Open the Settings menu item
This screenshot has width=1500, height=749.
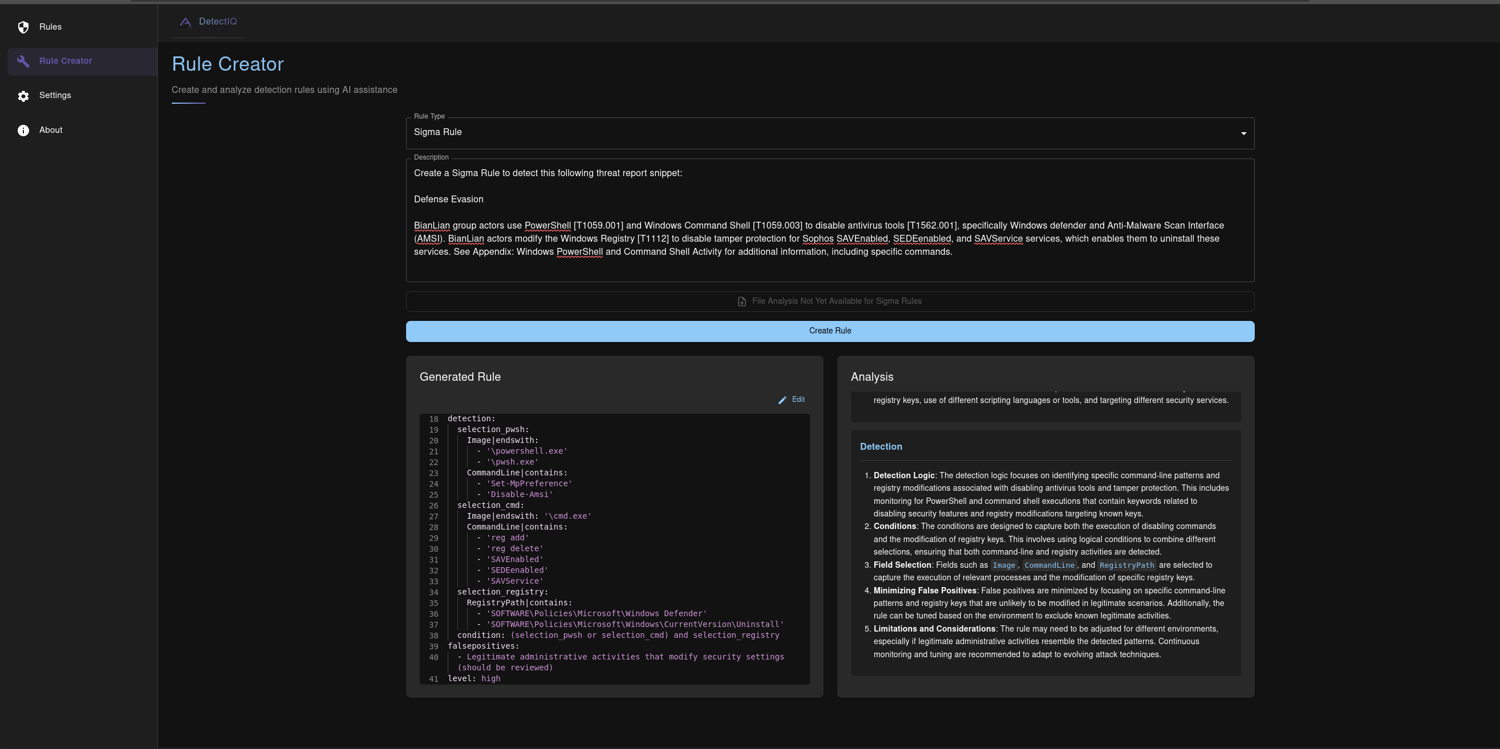(x=55, y=95)
